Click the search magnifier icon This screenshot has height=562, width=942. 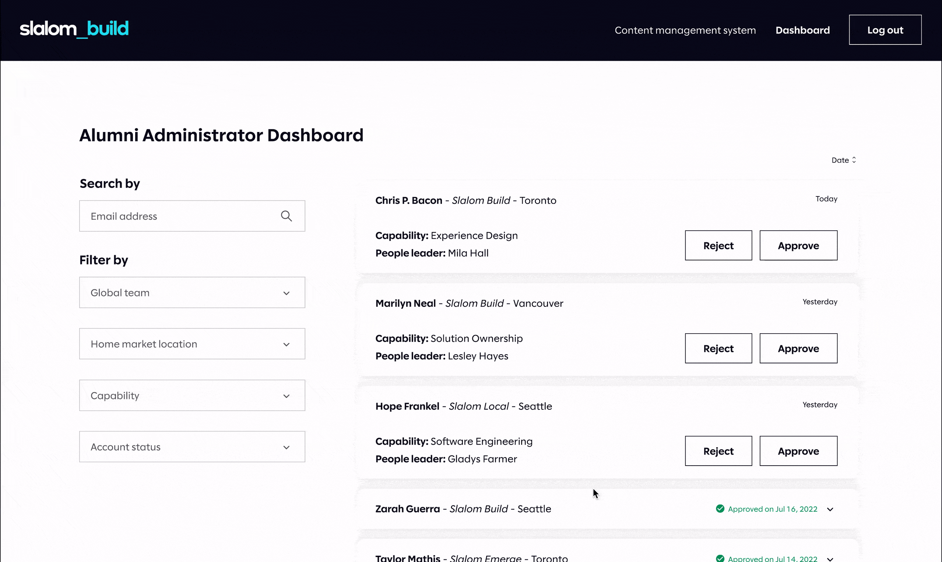[286, 216]
